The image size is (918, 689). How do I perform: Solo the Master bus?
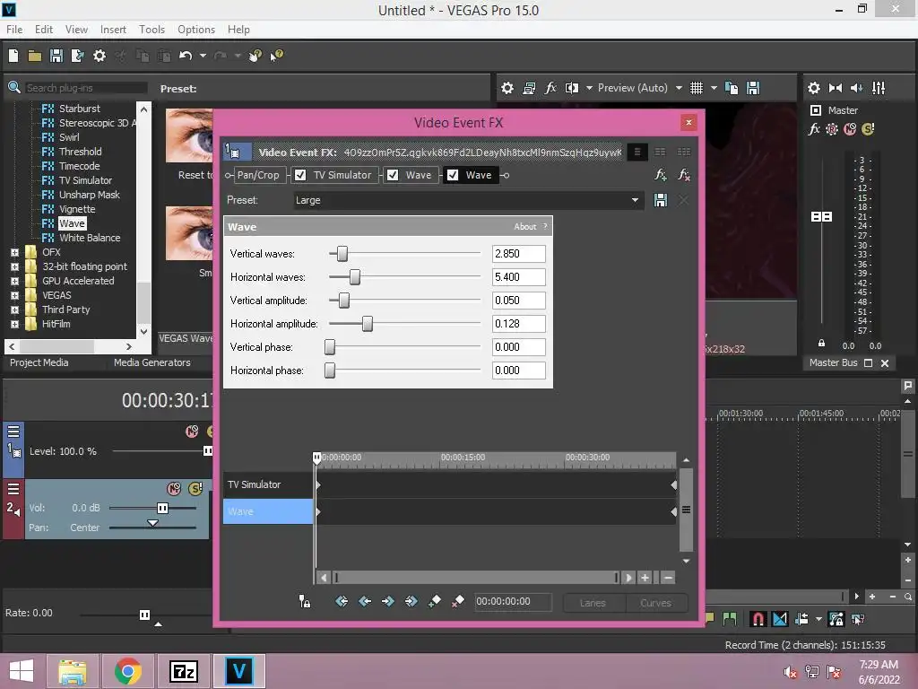coord(868,129)
